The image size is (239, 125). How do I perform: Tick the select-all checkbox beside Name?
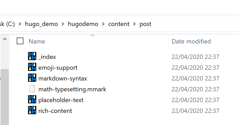[x=20, y=41]
